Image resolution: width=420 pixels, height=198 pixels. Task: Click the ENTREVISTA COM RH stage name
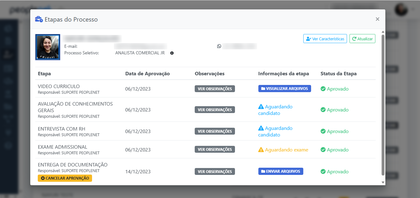click(x=61, y=129)
